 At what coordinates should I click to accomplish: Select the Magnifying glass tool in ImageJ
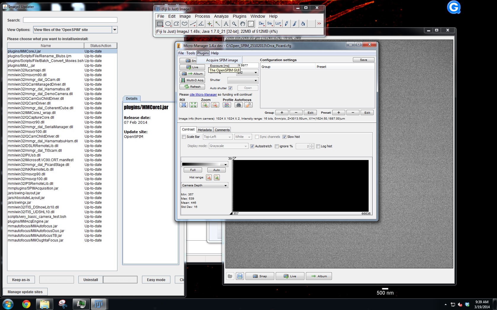[234, 24]
